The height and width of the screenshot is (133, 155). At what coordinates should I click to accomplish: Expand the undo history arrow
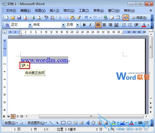(x=90, y=18)
